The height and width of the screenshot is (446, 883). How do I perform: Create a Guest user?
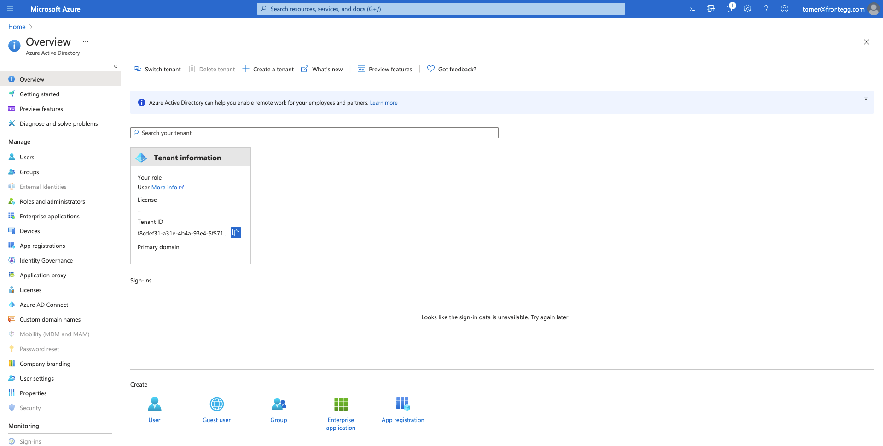click(216, 410)
